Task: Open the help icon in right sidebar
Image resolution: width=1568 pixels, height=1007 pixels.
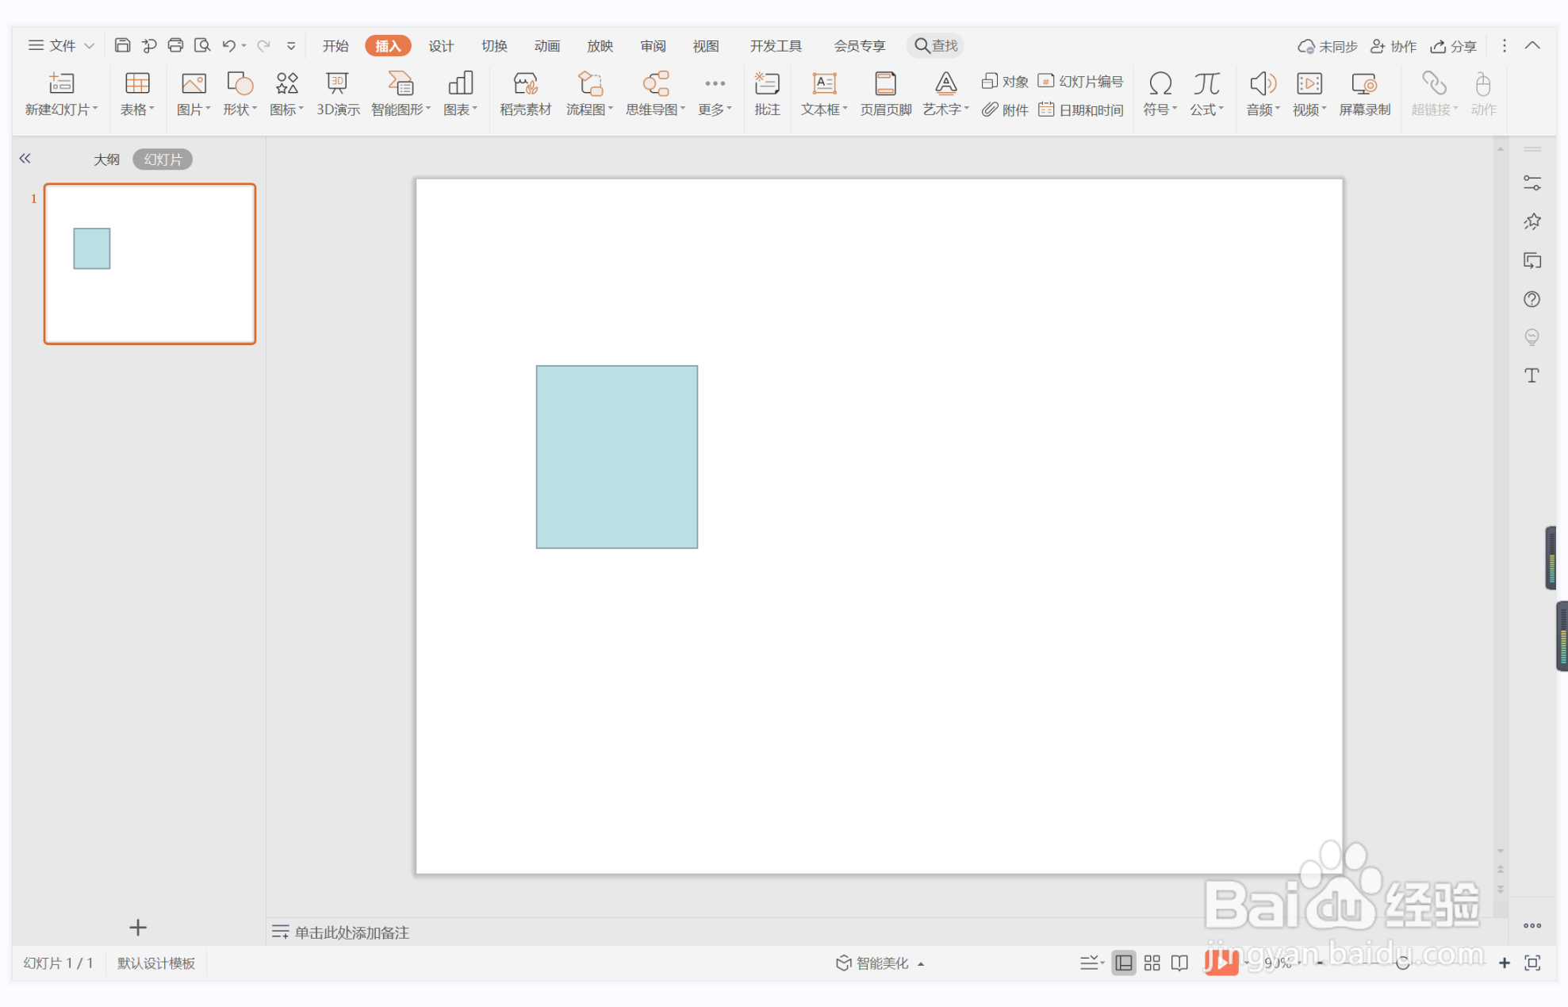Action: point(1532,299)
